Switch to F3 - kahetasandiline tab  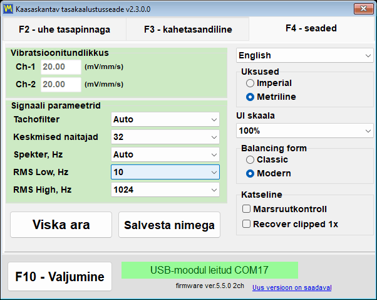click(188, 29)
